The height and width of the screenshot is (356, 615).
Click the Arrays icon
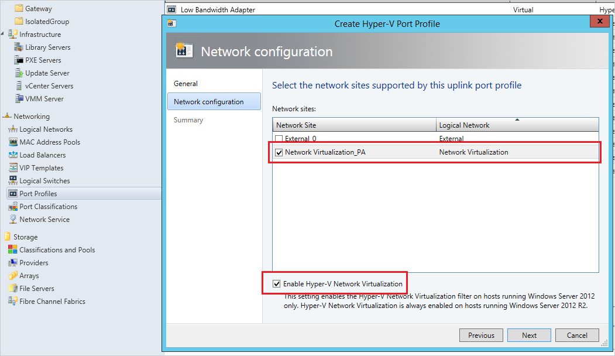pyautogui.click(x=13, y=276)
